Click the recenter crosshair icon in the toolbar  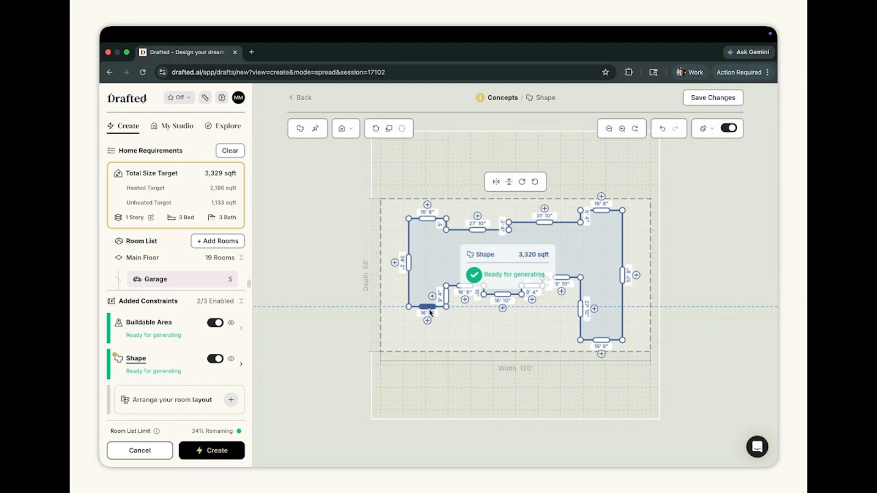402,128
